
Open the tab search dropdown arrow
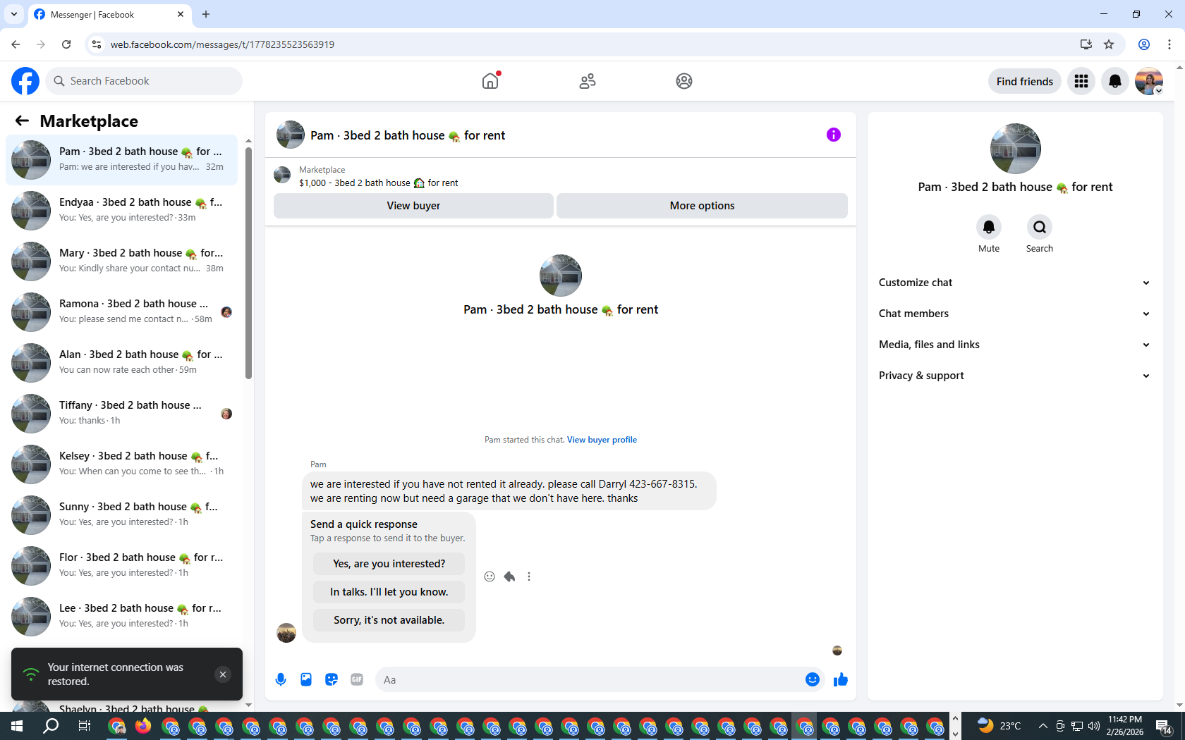[x=14, y=14]
